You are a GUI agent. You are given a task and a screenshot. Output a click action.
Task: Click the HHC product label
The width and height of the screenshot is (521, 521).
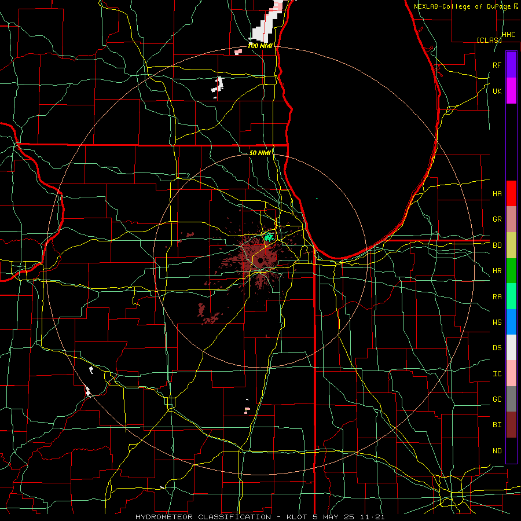pos(509,35)
